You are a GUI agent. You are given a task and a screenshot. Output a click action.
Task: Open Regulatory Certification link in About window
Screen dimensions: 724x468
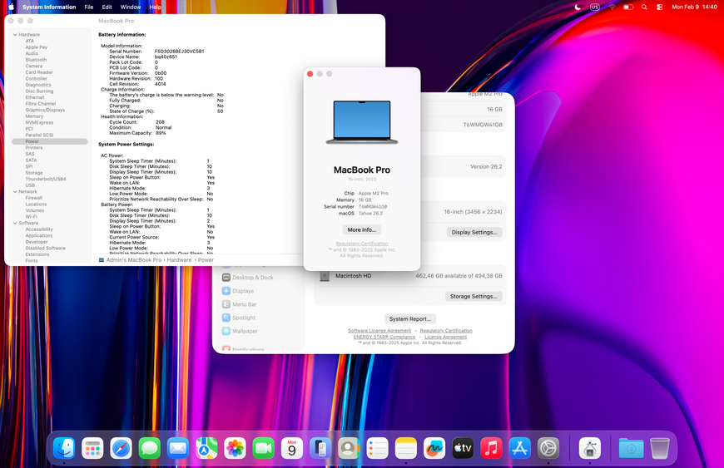(x=361, y=244)
